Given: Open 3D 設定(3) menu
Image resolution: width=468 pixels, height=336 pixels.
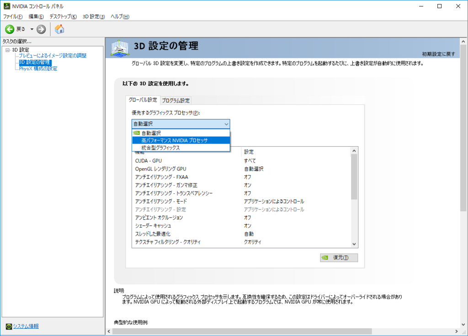Looking at the screenshot, I should (x=94, y=17).
